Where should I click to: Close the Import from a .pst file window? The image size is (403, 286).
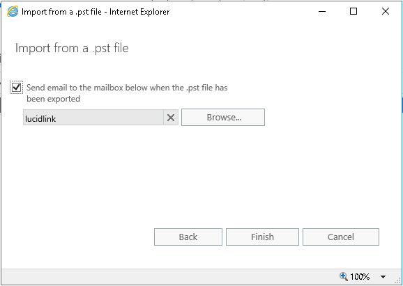click(x=386, y=11)
